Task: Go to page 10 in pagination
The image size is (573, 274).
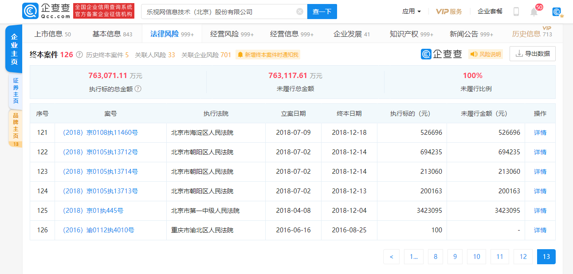Action: click(x=476, y=256)
